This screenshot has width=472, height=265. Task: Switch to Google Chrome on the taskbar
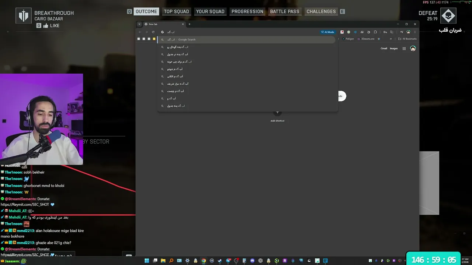click(x=204, y=261)
